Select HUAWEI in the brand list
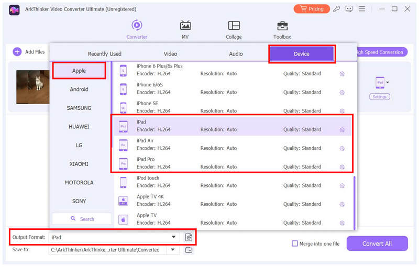This screenshot has height=267, width=419. pos(79,127)
